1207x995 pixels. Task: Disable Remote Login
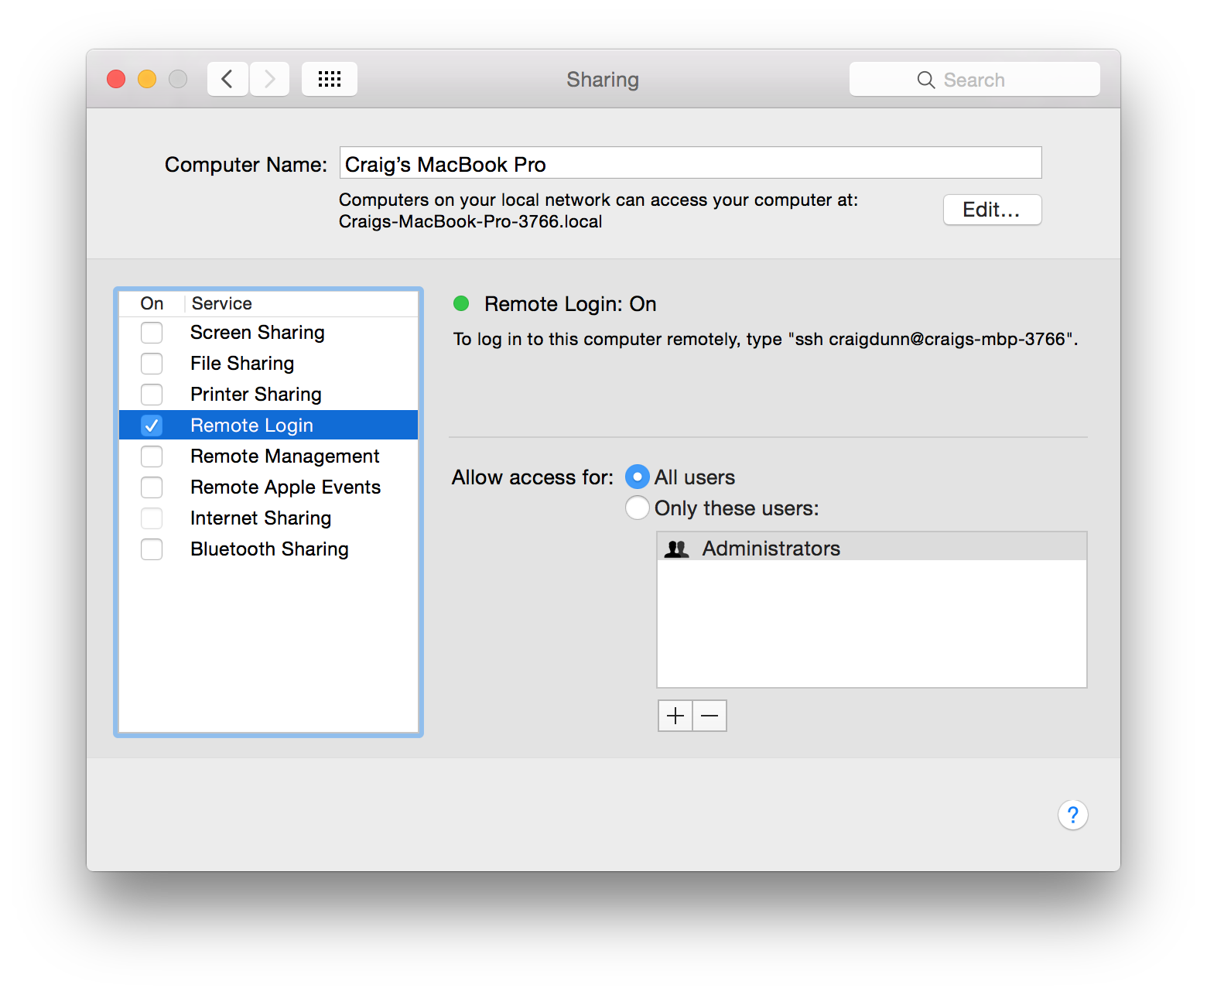point(152,425)
